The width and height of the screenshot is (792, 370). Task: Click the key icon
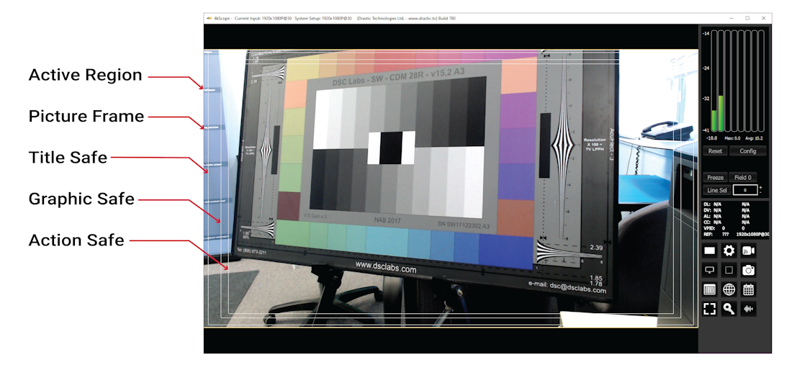point(729,309)
